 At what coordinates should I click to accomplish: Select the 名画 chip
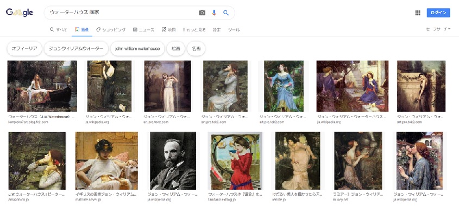click(196, 48)
